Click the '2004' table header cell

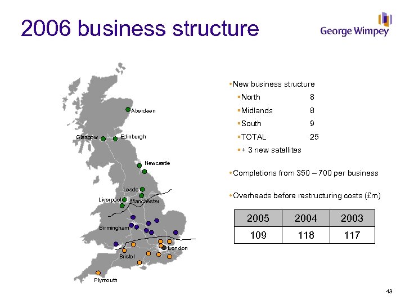306,218
